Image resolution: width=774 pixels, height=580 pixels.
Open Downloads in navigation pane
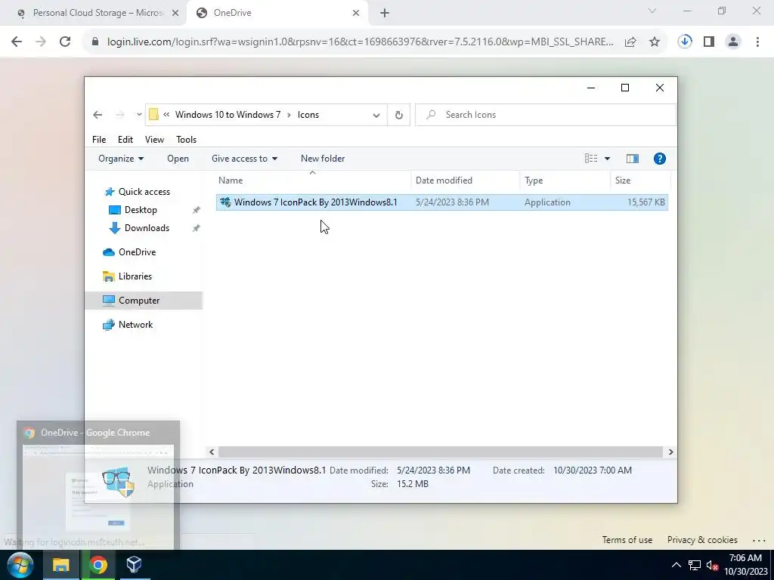147,228
